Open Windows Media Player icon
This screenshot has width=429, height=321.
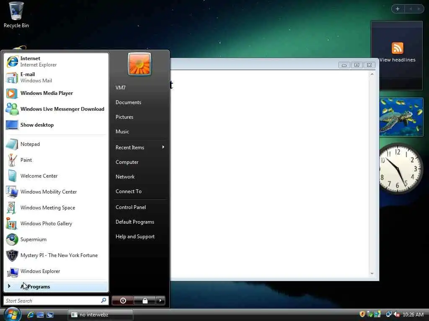(12, 93)
